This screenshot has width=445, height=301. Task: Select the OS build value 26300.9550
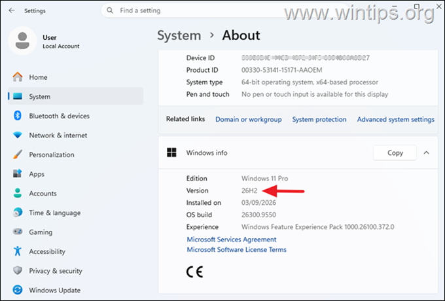[x=258, y=215]
